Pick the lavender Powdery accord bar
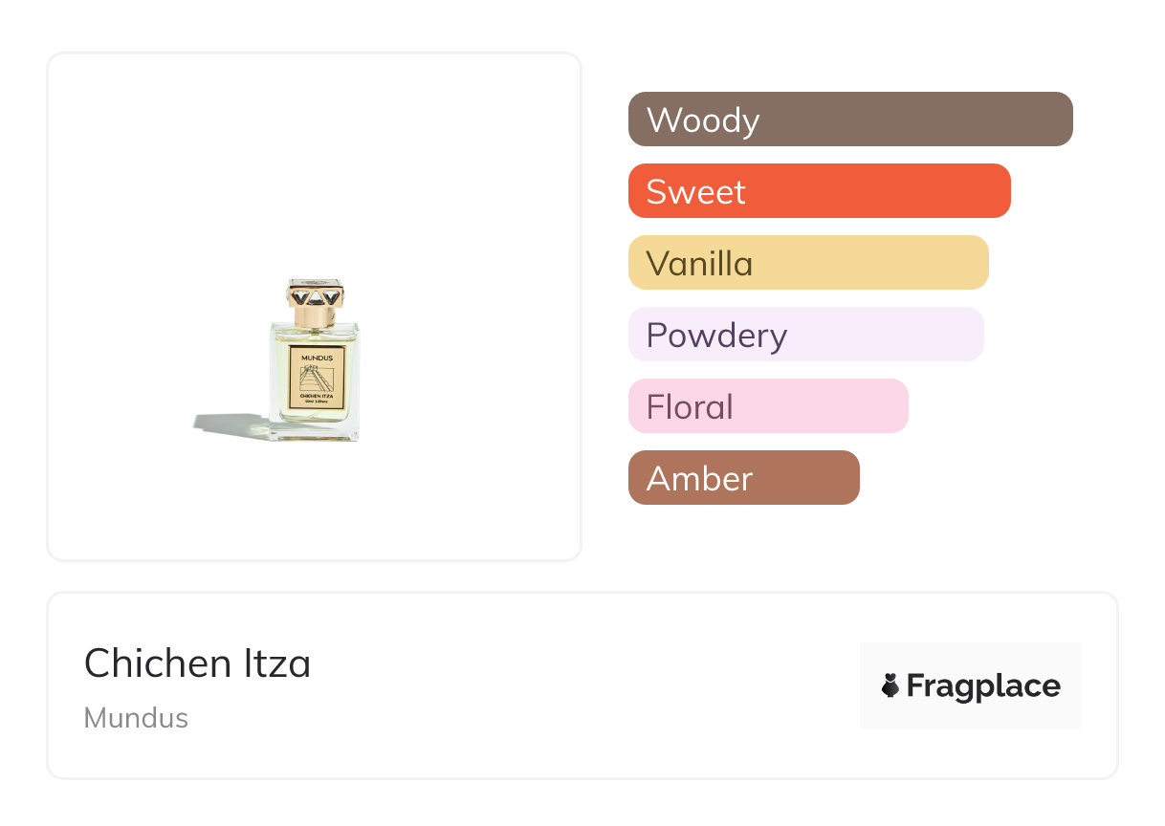The height and width of the screenshot is (826, 1165). 805,335
